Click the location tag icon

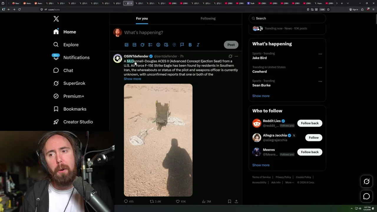click(174, 45)
